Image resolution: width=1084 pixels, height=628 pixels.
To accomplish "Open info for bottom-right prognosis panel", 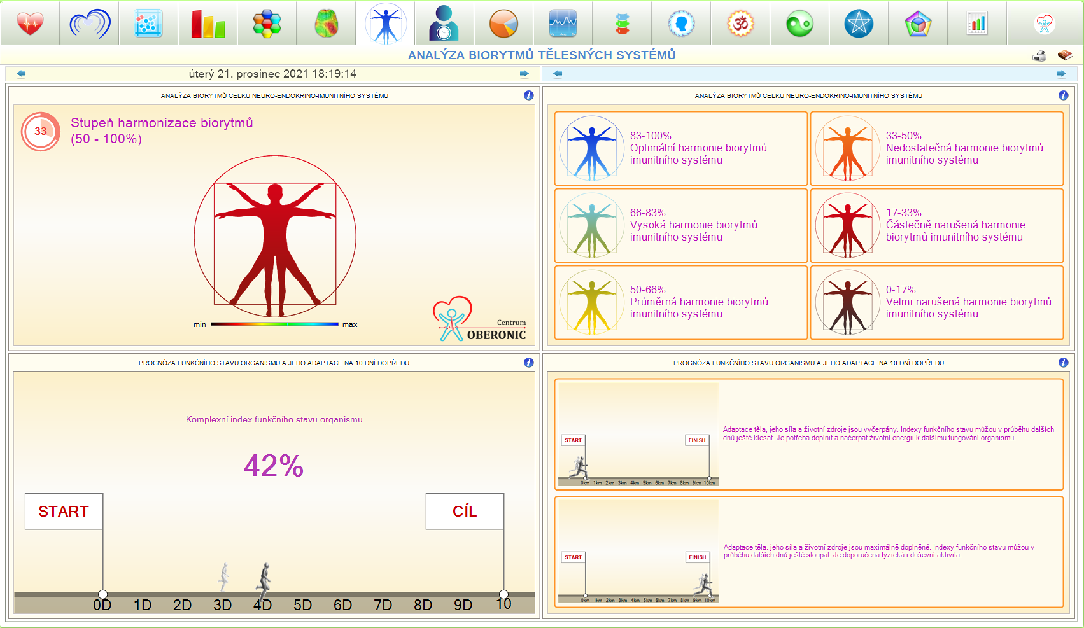I will click(x=1064, y=363).
